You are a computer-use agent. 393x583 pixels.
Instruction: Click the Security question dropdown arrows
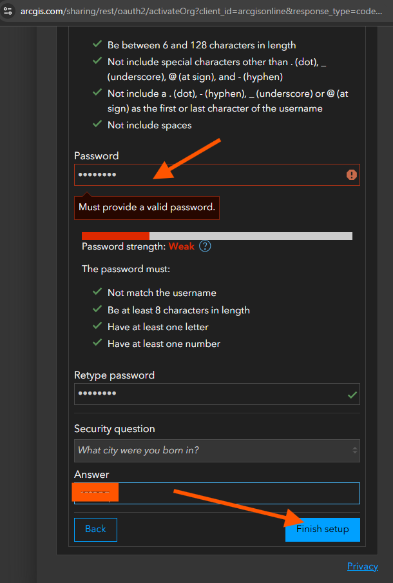(x=355, y=451)
